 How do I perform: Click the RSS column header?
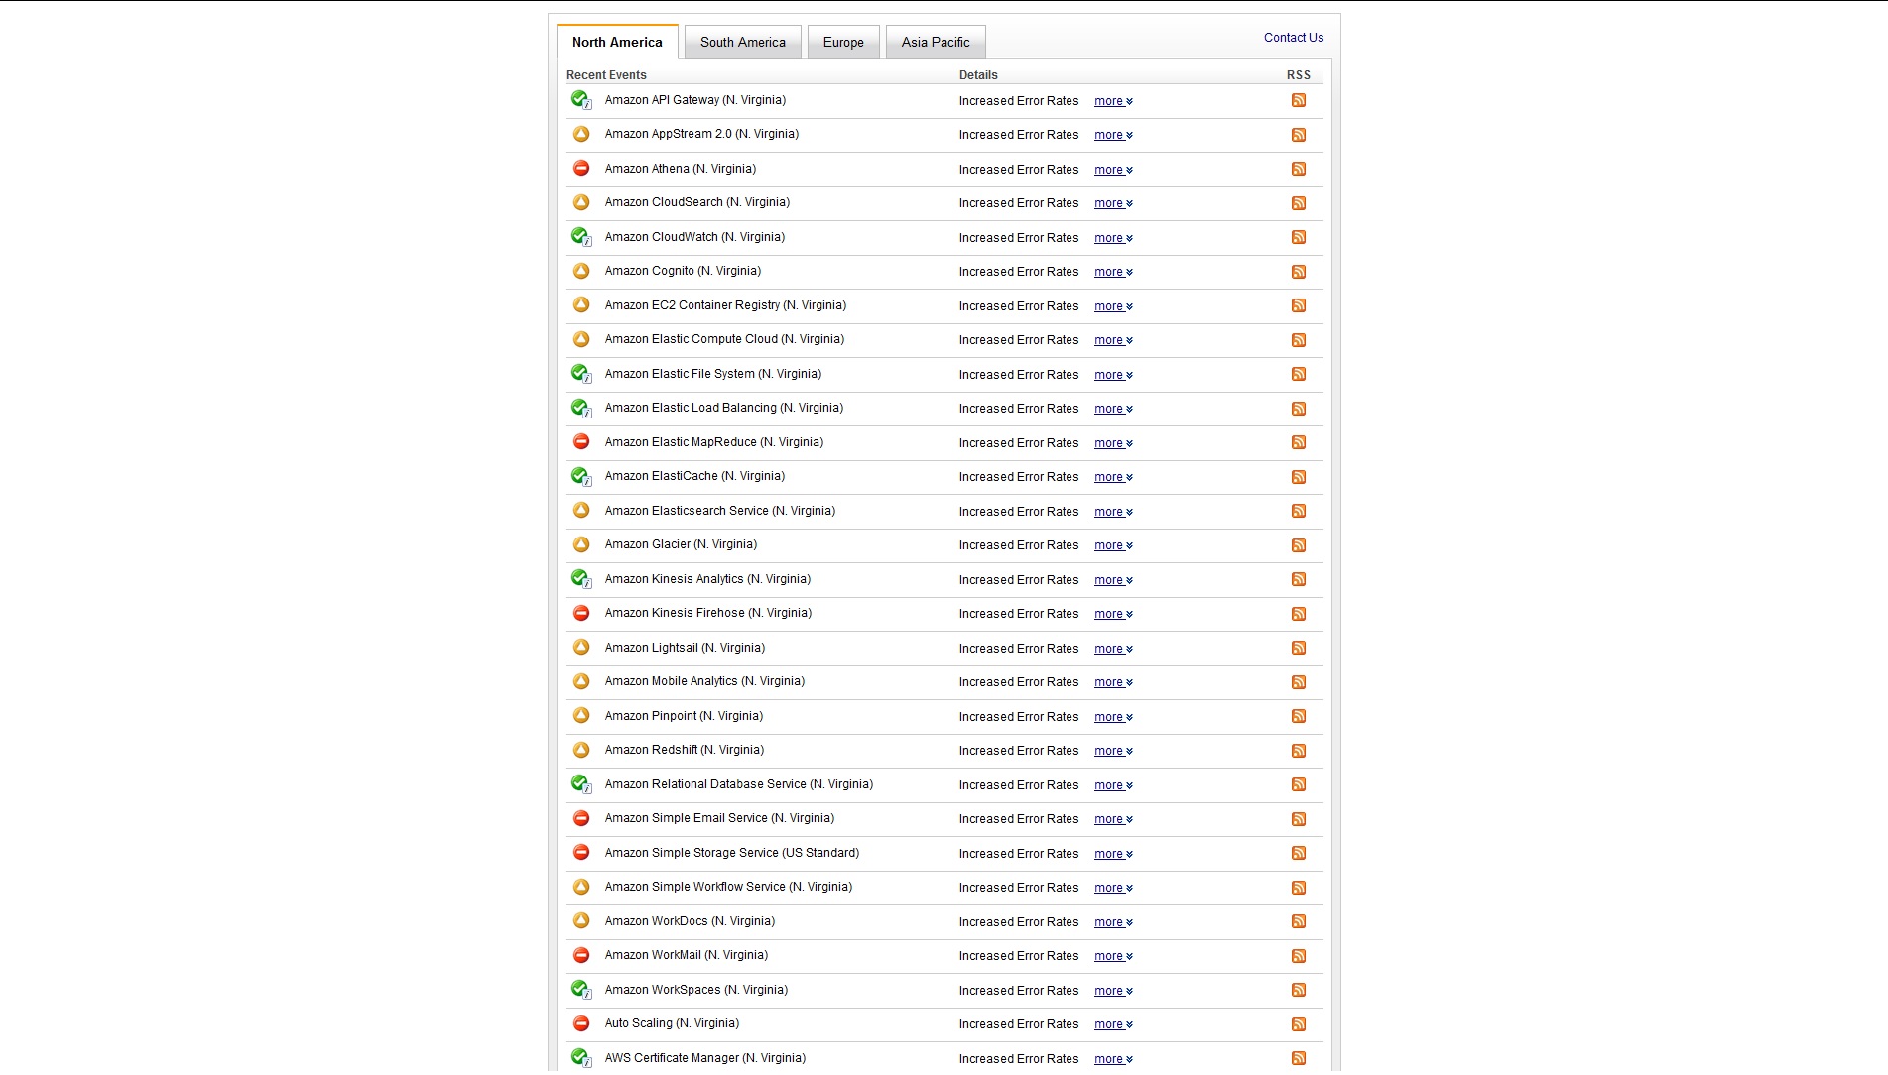click(1298, 75)
